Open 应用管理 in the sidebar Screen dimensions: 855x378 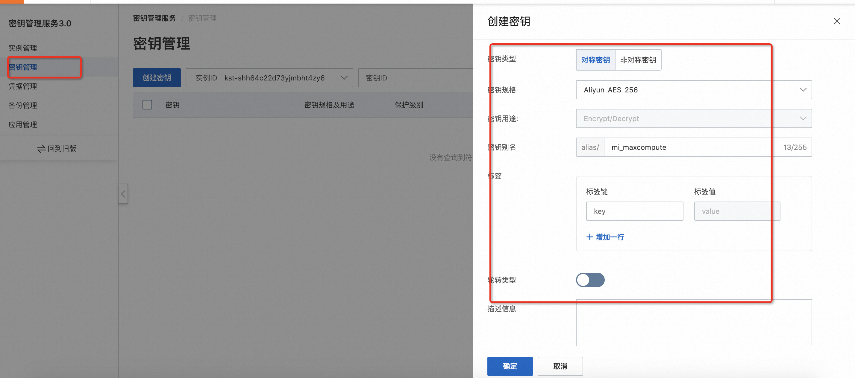coord(23,125)
